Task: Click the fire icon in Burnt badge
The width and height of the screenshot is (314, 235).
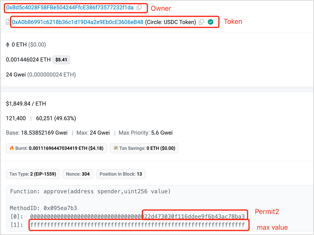Action: coord(12,148)
